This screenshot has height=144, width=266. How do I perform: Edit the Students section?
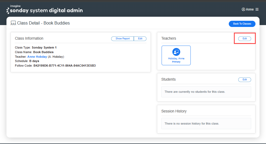(245, 80)
